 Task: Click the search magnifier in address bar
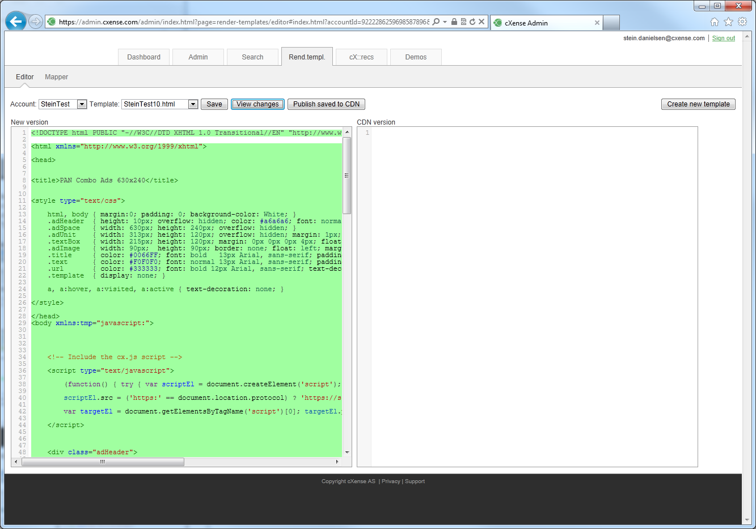tap(436, 22)
